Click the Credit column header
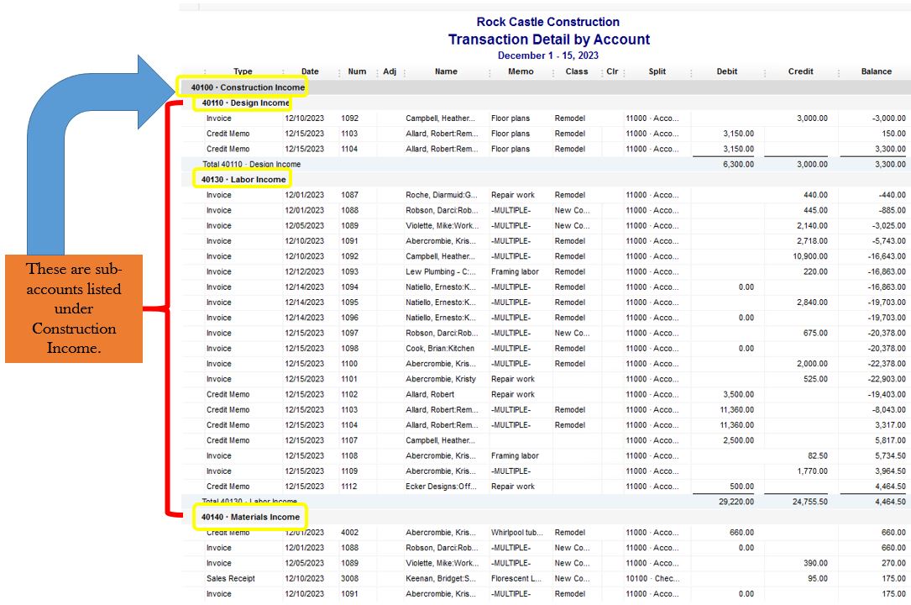This screenshot has height=605, width=911. coord(800,71)
